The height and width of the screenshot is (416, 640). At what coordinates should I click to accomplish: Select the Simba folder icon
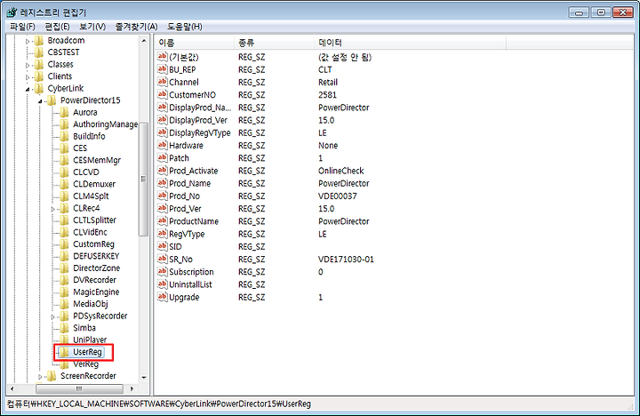[x=64, y=328]
